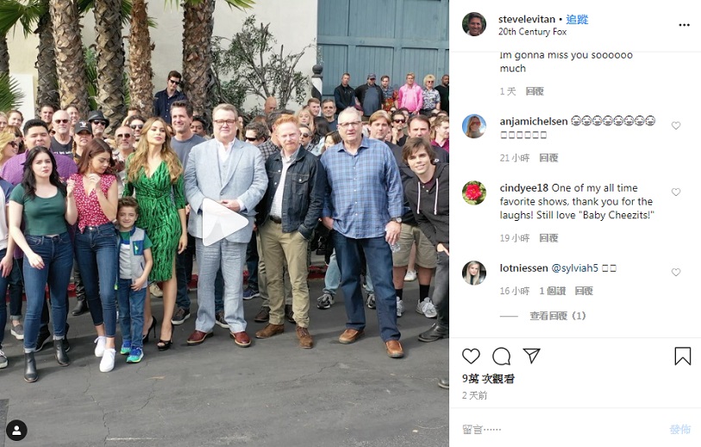Like cindyee18's comment about Baby Cheezits
This screenshot has width=701, height=447.
click(676, 192)
